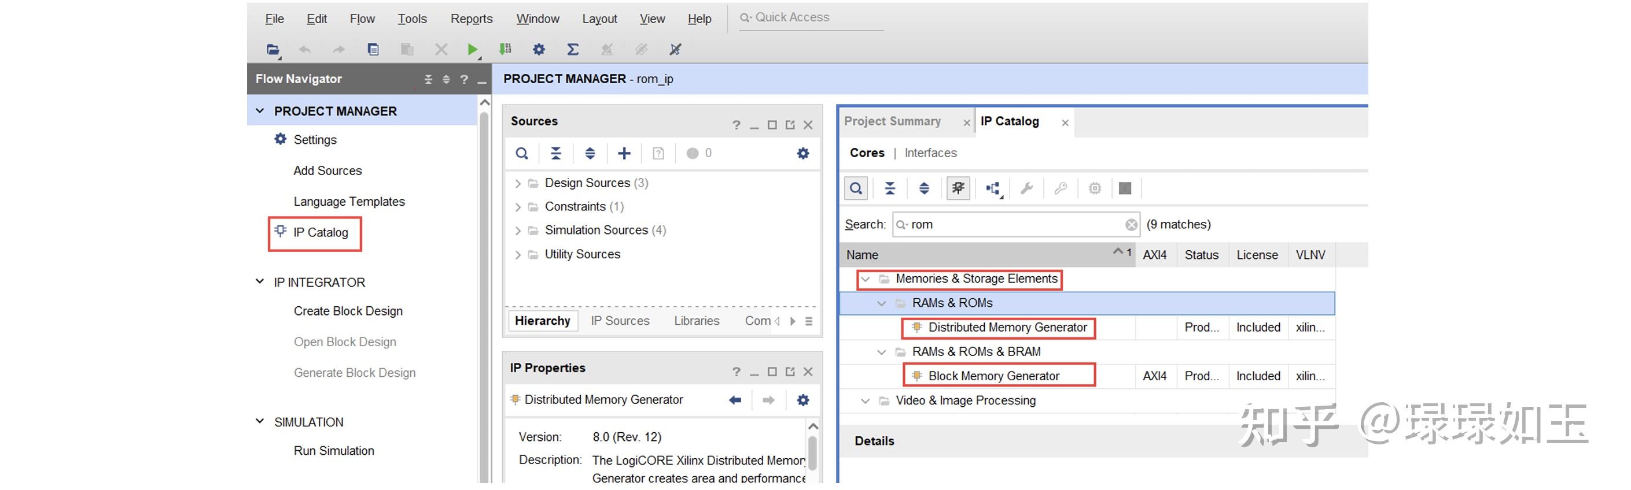The image size is (1631, 490).
Task: Click the green Run flow icon
Action: pyautogui.click(x=472, y=49)
